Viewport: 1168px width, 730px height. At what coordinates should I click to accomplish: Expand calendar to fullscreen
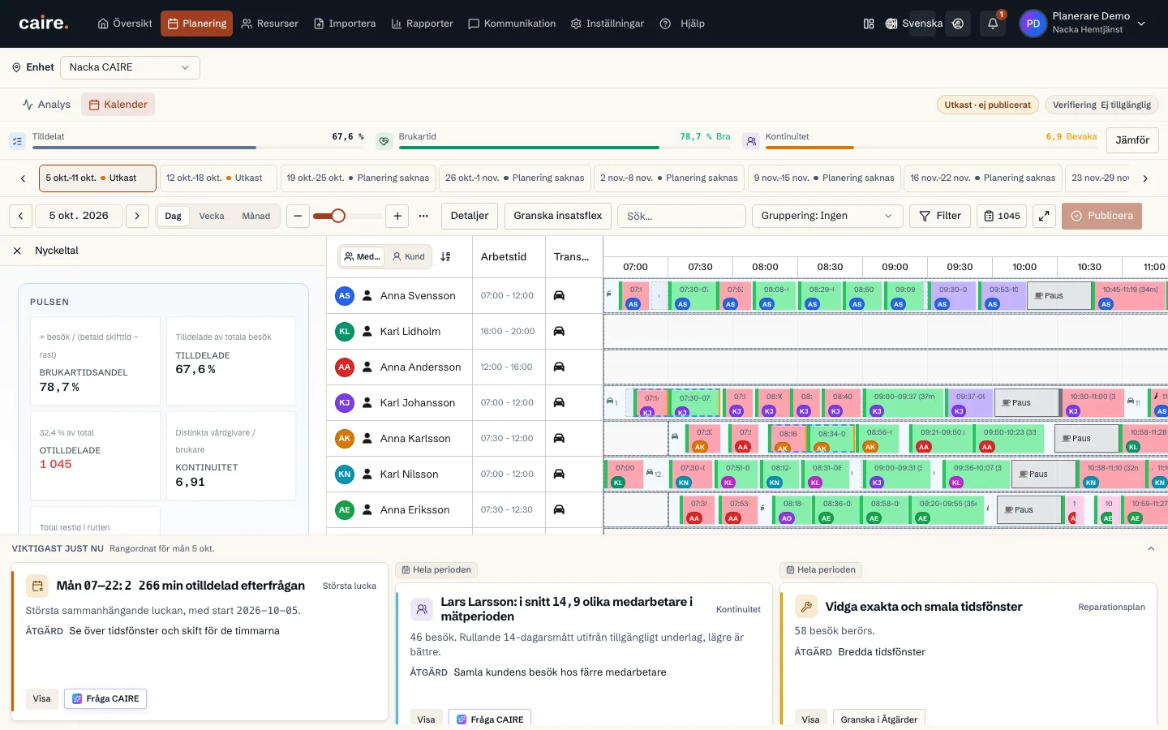tap(1044, 216)
